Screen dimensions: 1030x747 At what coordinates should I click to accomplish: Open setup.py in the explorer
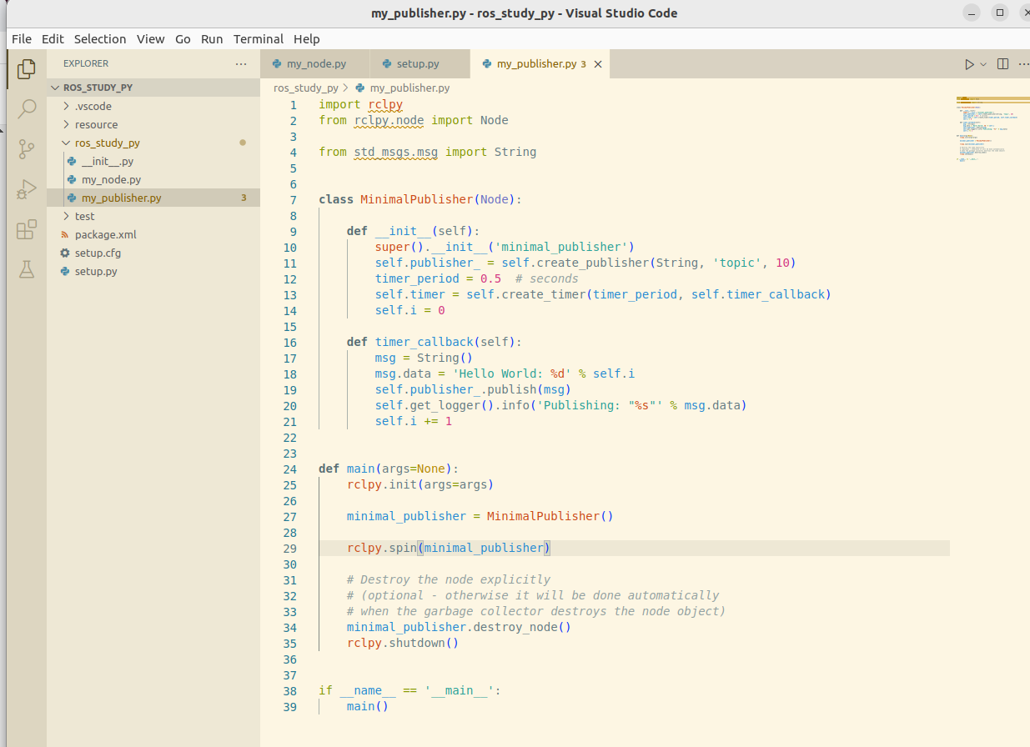pos(153,271)
